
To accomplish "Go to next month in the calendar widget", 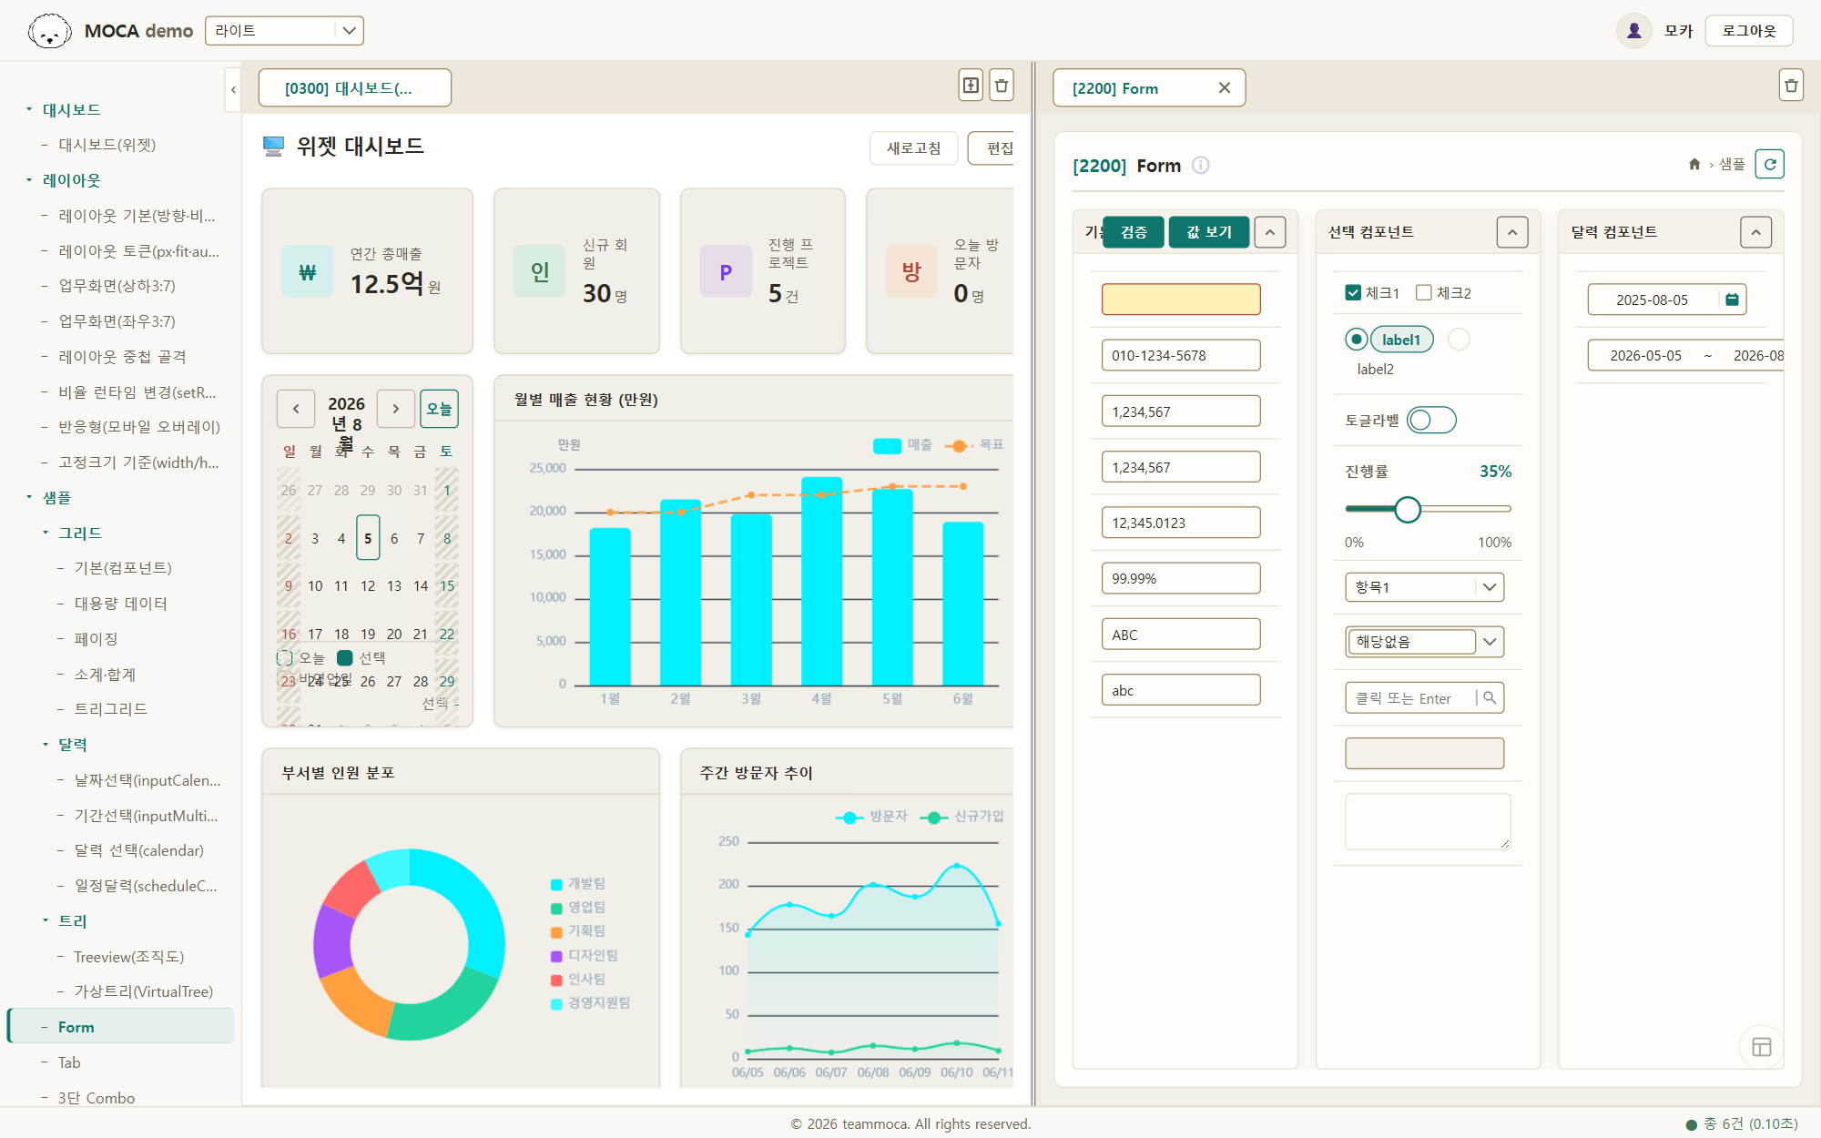I will pyautogui.click(x=396, y=409).
